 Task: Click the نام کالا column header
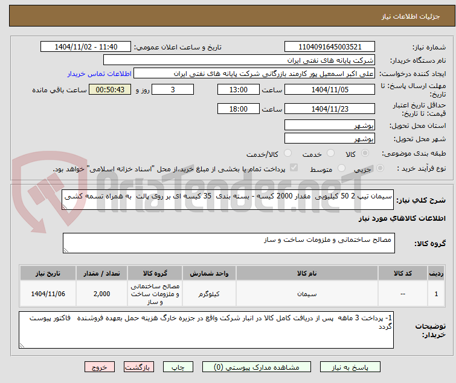click(307, 274)
